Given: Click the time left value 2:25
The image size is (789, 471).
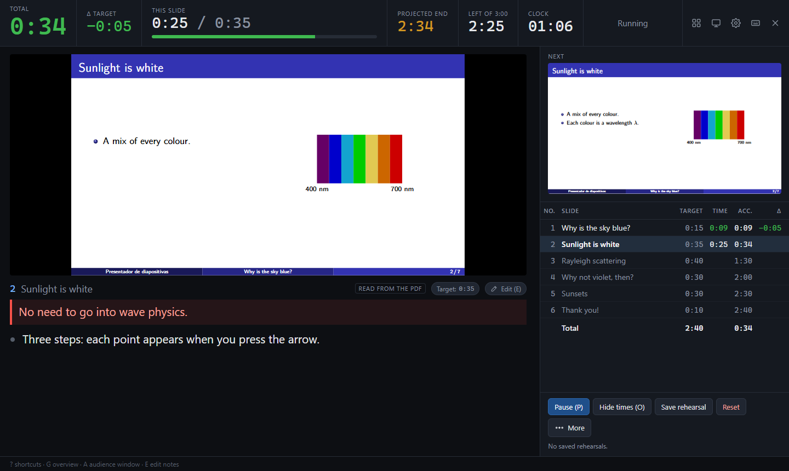Looking at the screenshot, I should click(x=486, y=26).
